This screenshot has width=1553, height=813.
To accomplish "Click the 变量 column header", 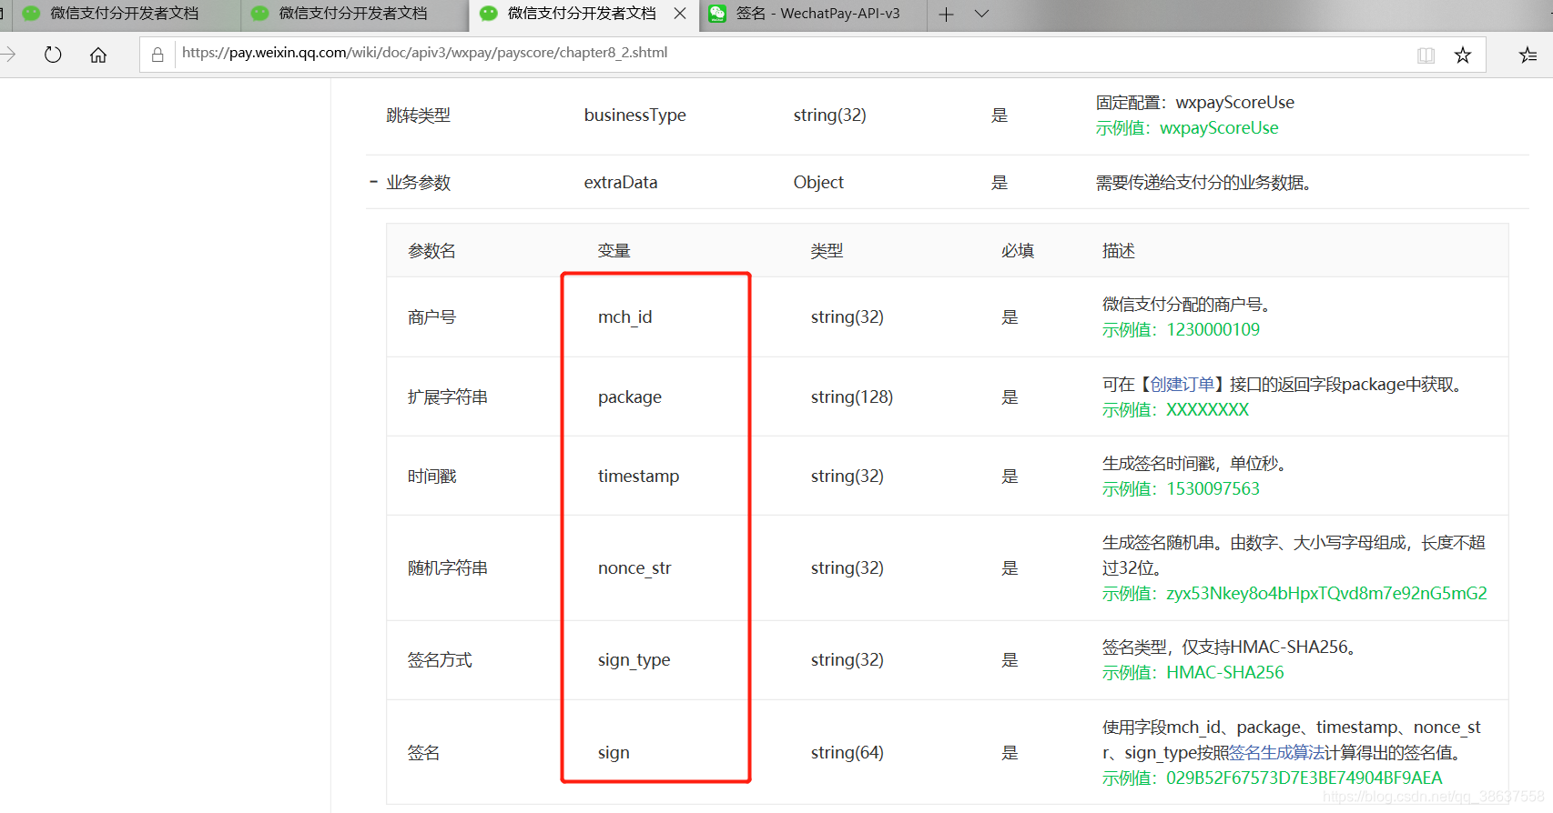I will [x=614, y=251].
